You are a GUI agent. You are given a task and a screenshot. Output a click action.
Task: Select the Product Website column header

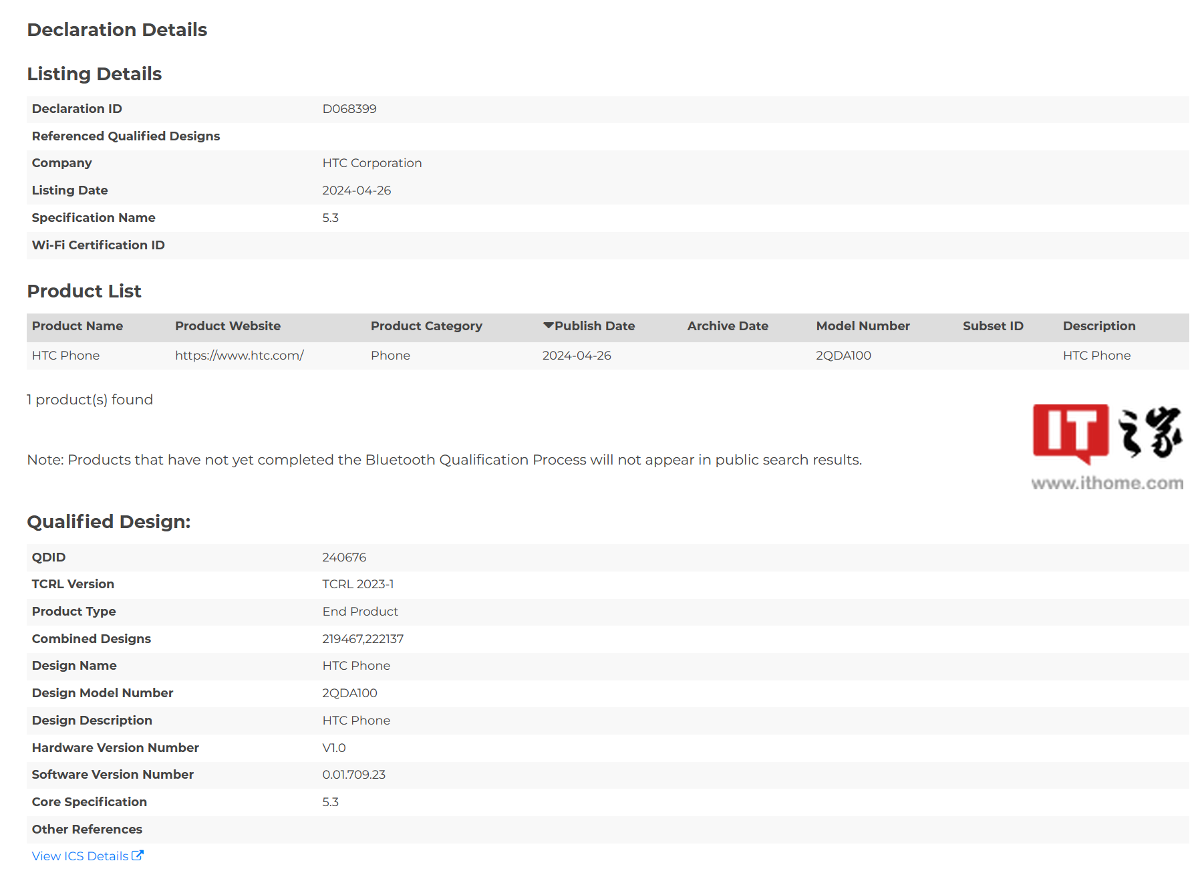click(x=228, y=326)
